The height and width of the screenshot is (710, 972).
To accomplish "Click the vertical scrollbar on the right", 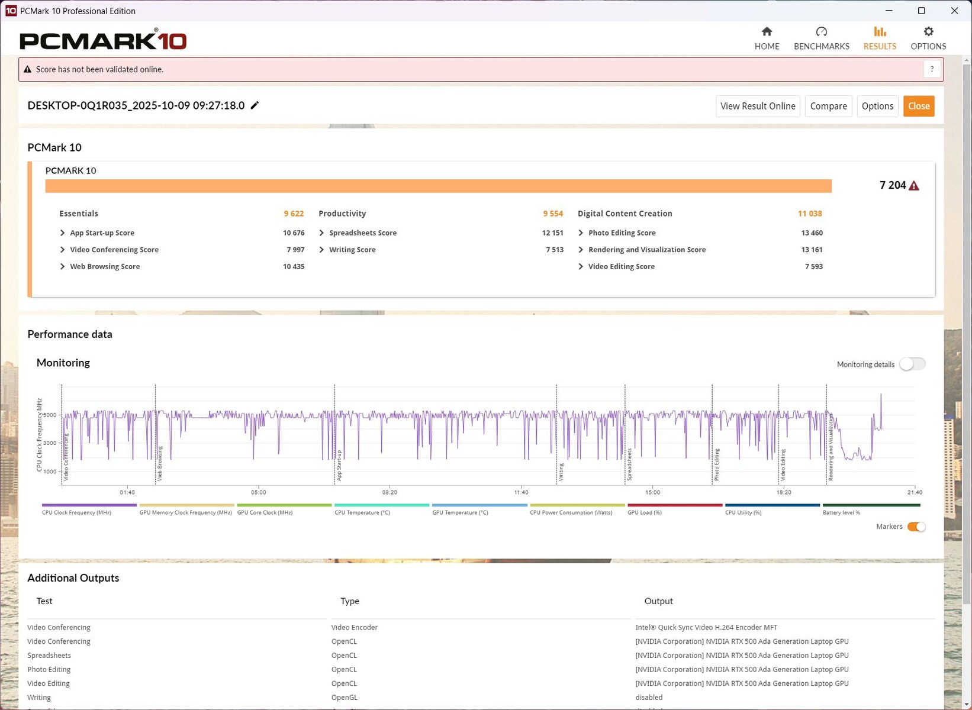I will [967, 331].
